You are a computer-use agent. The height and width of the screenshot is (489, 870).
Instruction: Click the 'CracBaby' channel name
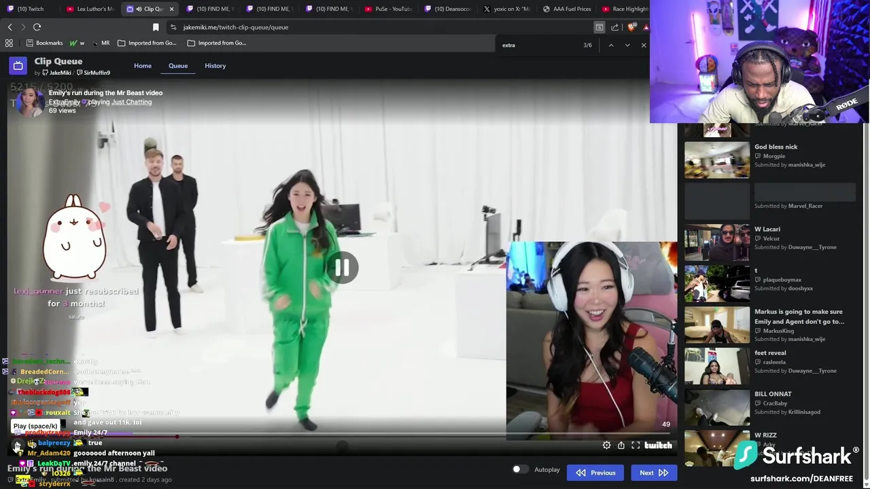point(775,403)
